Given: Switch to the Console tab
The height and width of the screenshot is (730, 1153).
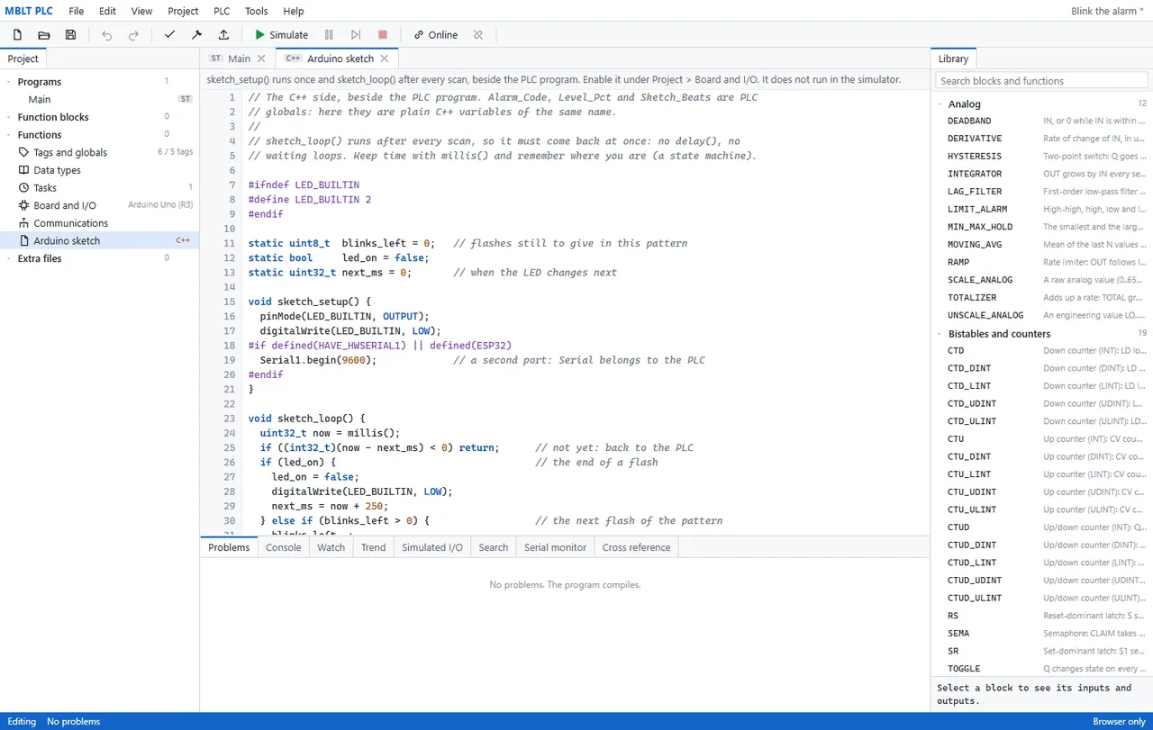Looking at the screenshot, I should coord(283,547).
